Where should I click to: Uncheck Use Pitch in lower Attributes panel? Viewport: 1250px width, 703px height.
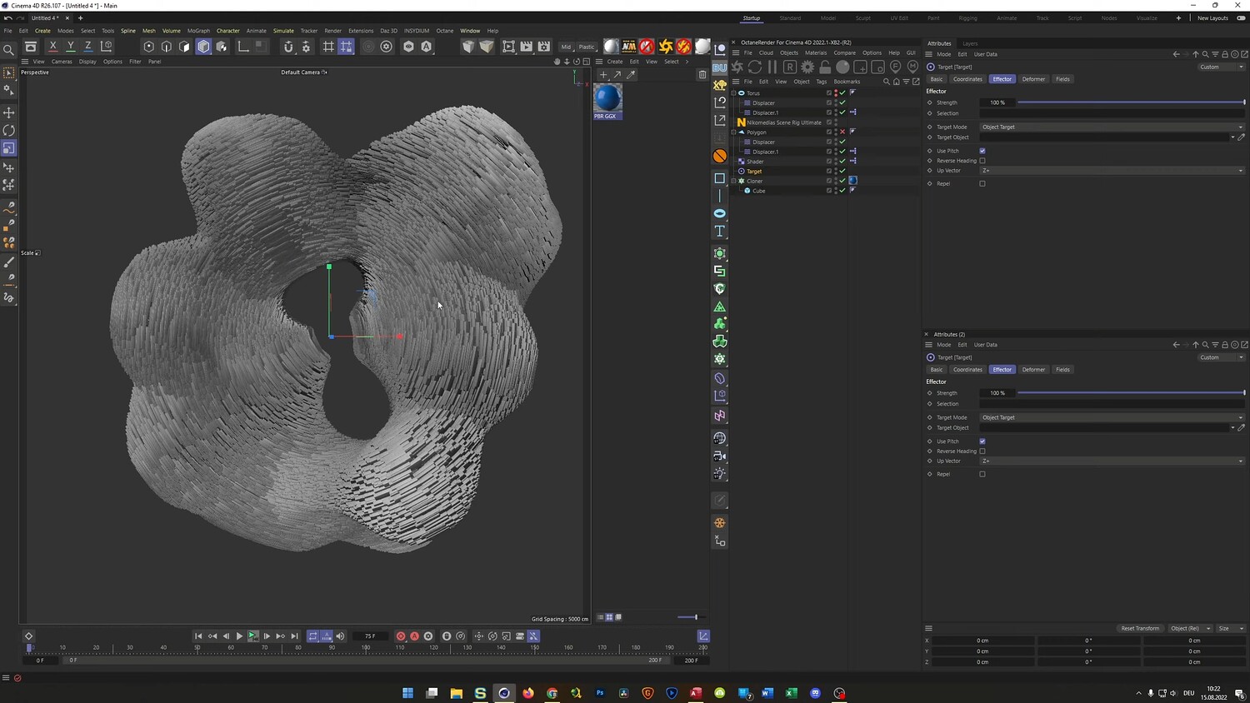click(982, 441)
